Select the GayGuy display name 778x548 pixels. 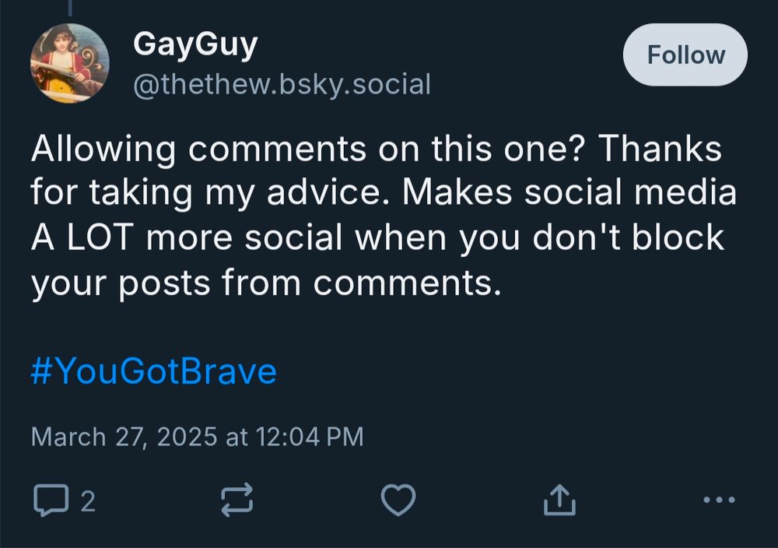pyautogui.click(x=194, y=44)
